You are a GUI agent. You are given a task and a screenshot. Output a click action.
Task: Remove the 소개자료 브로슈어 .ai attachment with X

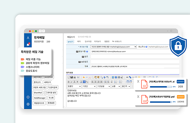pos(138,81)
